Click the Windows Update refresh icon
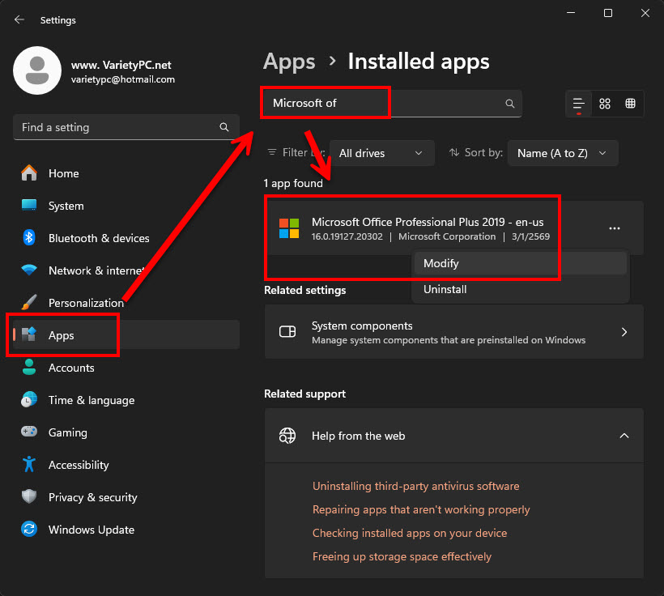Image resolution: width=664 pixels, height=596 pixels. click(x=29, y=529)
